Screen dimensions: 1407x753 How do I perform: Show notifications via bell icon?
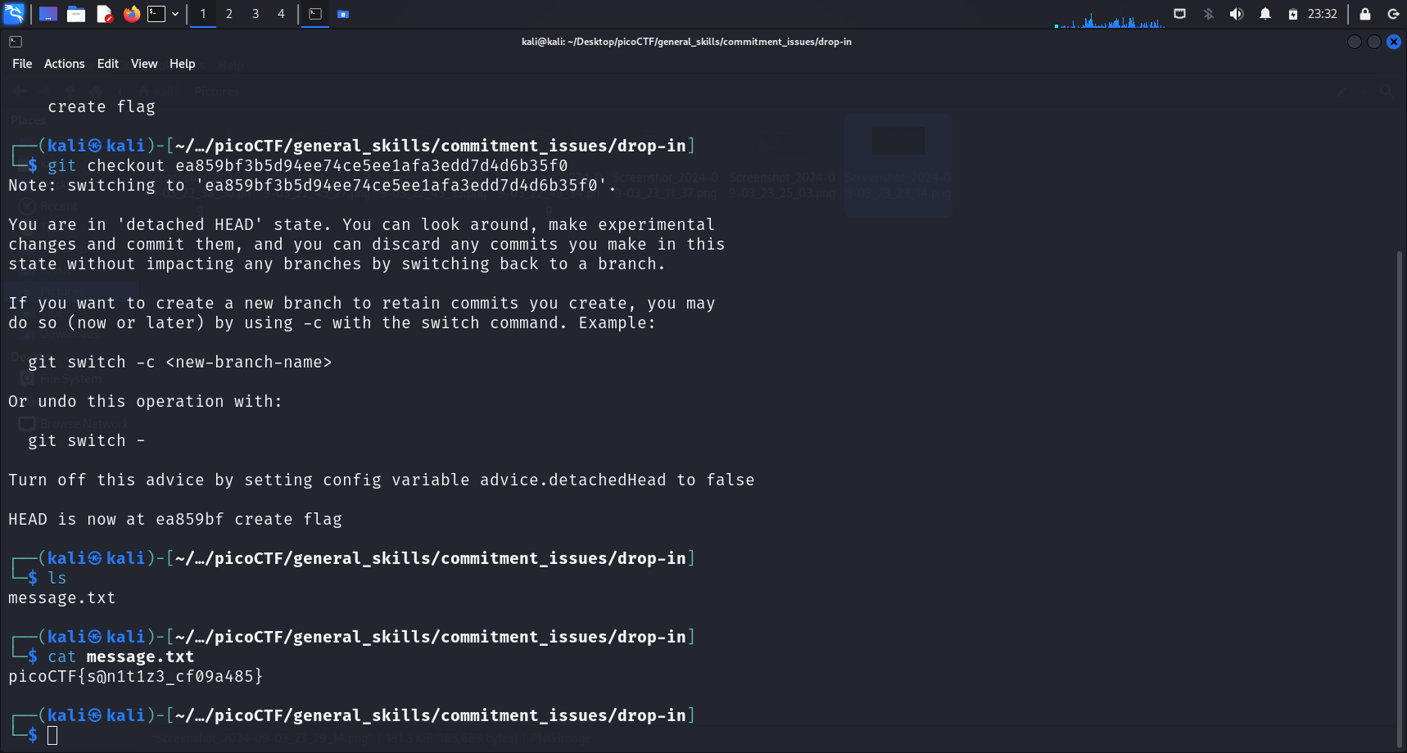pos(1265,14)
